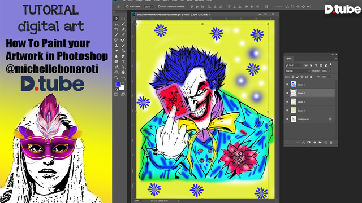Click Auto-Align Layers icon in options bar

click(x=266, y=7)
